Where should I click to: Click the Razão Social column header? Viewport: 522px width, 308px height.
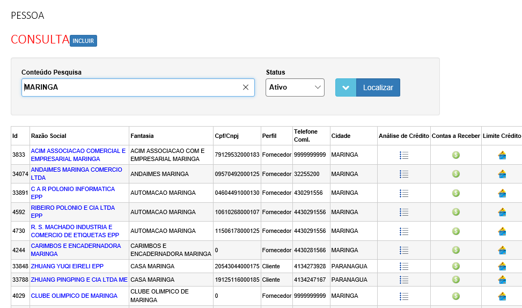(49, 136)
